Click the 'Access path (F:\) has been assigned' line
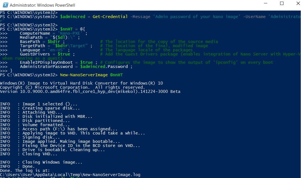301x178 pixels. click(x=58, y=129)
